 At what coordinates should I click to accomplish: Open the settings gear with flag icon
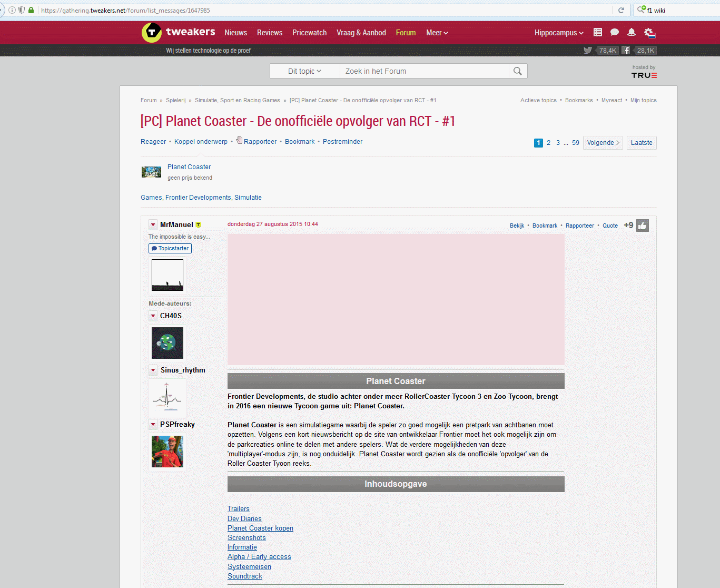(x=649, y=33)
